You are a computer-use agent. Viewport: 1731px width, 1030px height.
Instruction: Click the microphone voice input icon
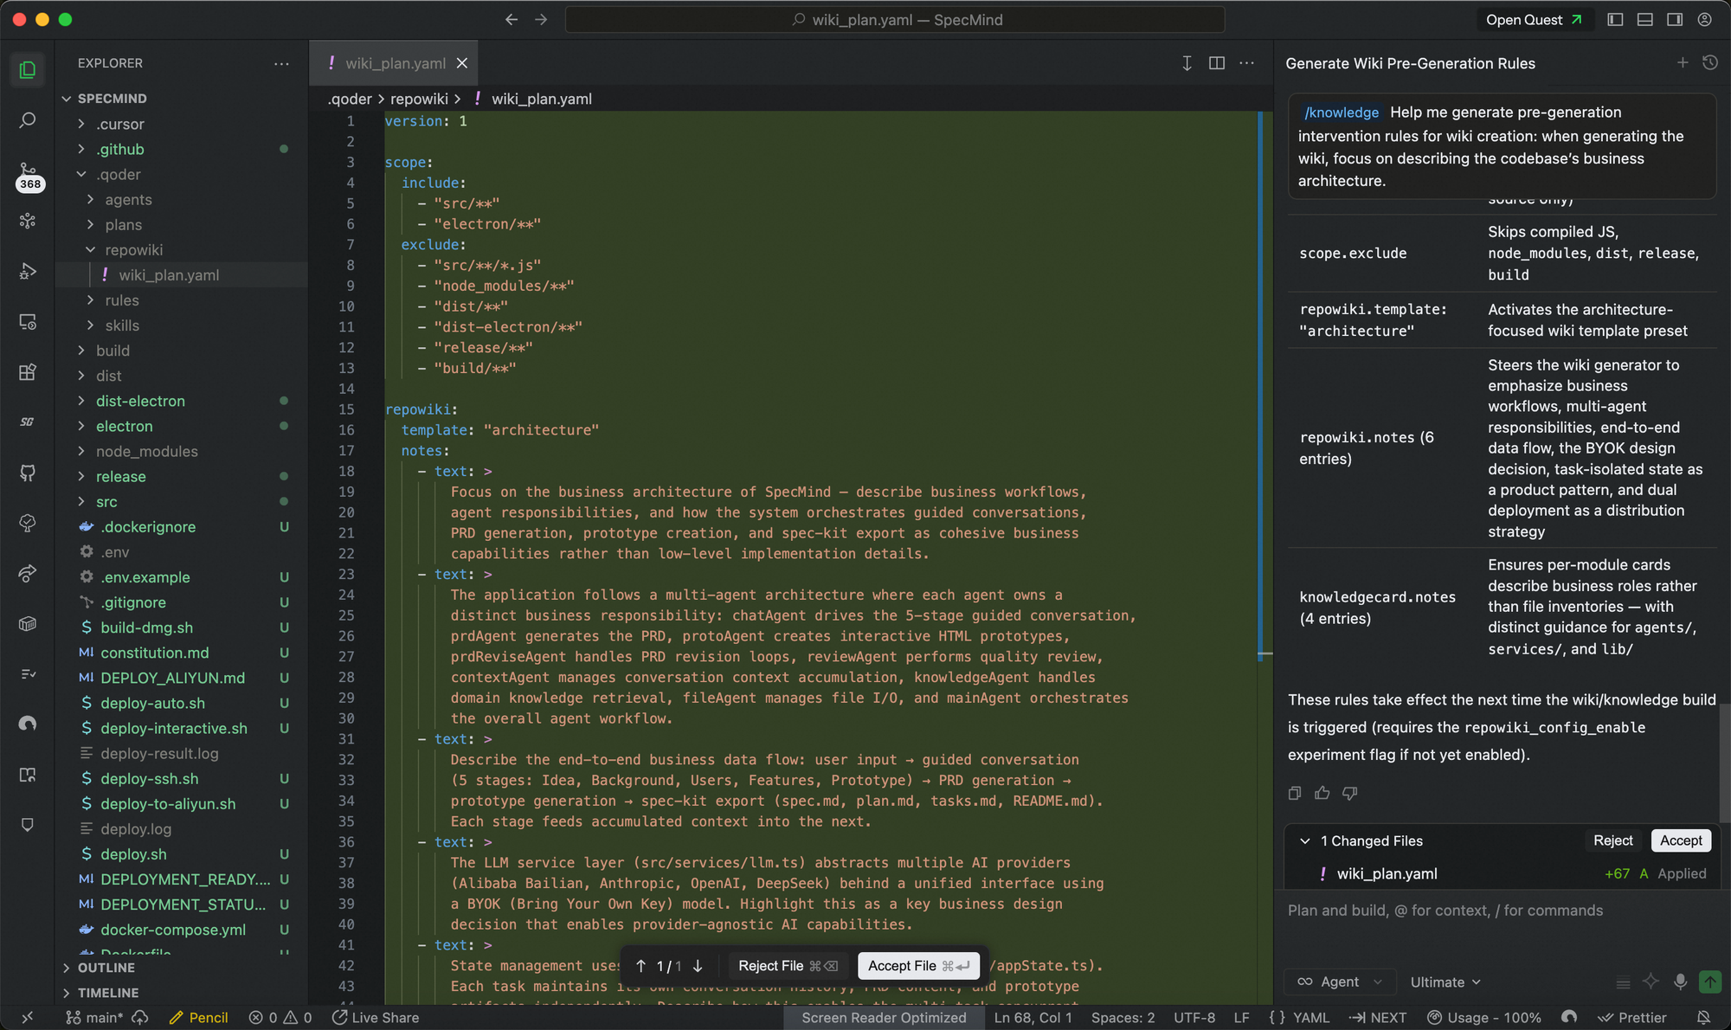tap(1680, 982)
